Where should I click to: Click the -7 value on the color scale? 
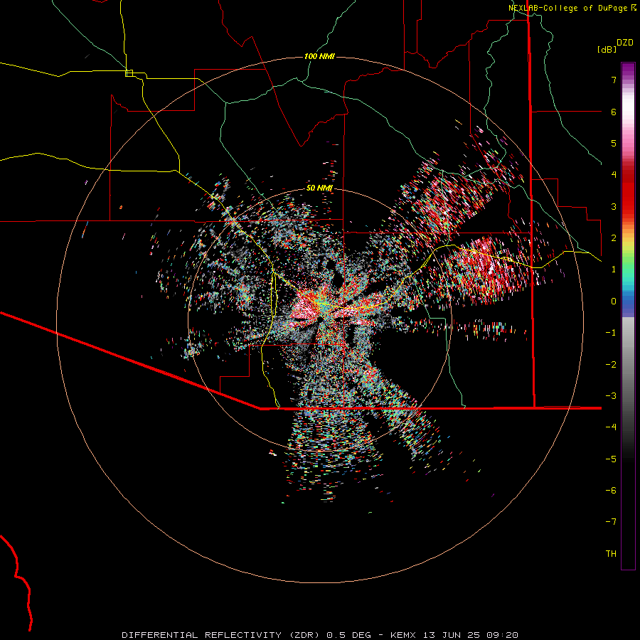pyautogui.click(x=611, y=522)
